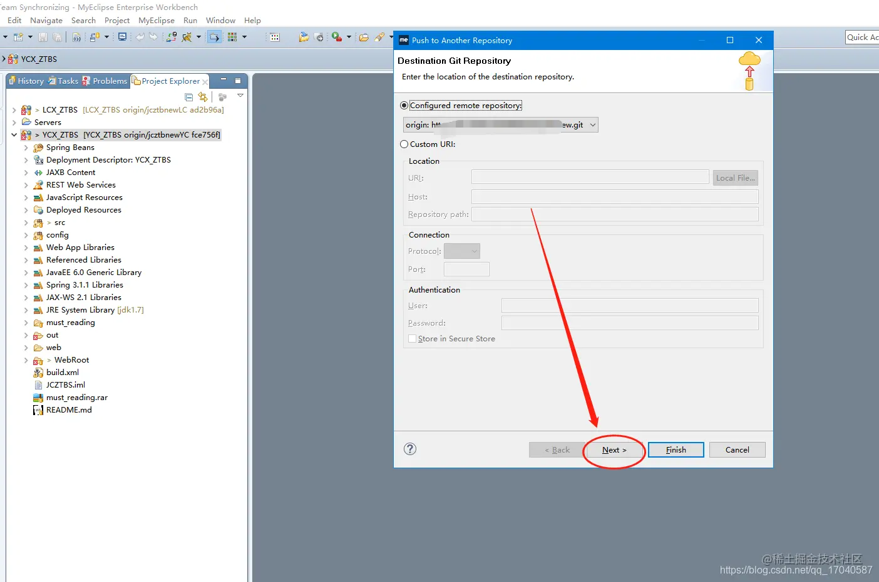Open Project Explorer view menu arrow
Screen dimensions: 879x582
coord(240,96)
